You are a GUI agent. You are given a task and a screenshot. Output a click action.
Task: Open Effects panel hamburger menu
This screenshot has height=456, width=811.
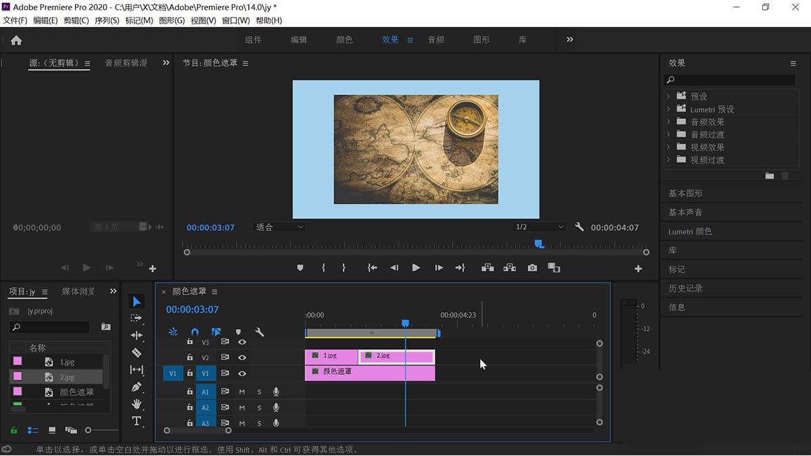(793, 63)
